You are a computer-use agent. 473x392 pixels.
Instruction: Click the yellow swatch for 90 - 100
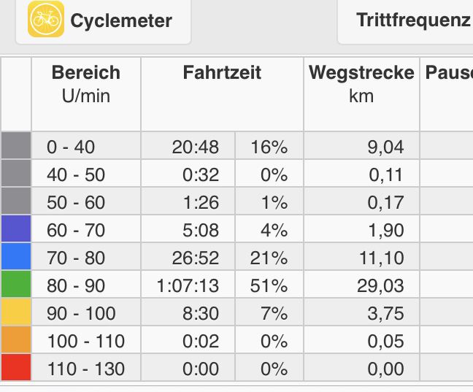click(16, 312)
